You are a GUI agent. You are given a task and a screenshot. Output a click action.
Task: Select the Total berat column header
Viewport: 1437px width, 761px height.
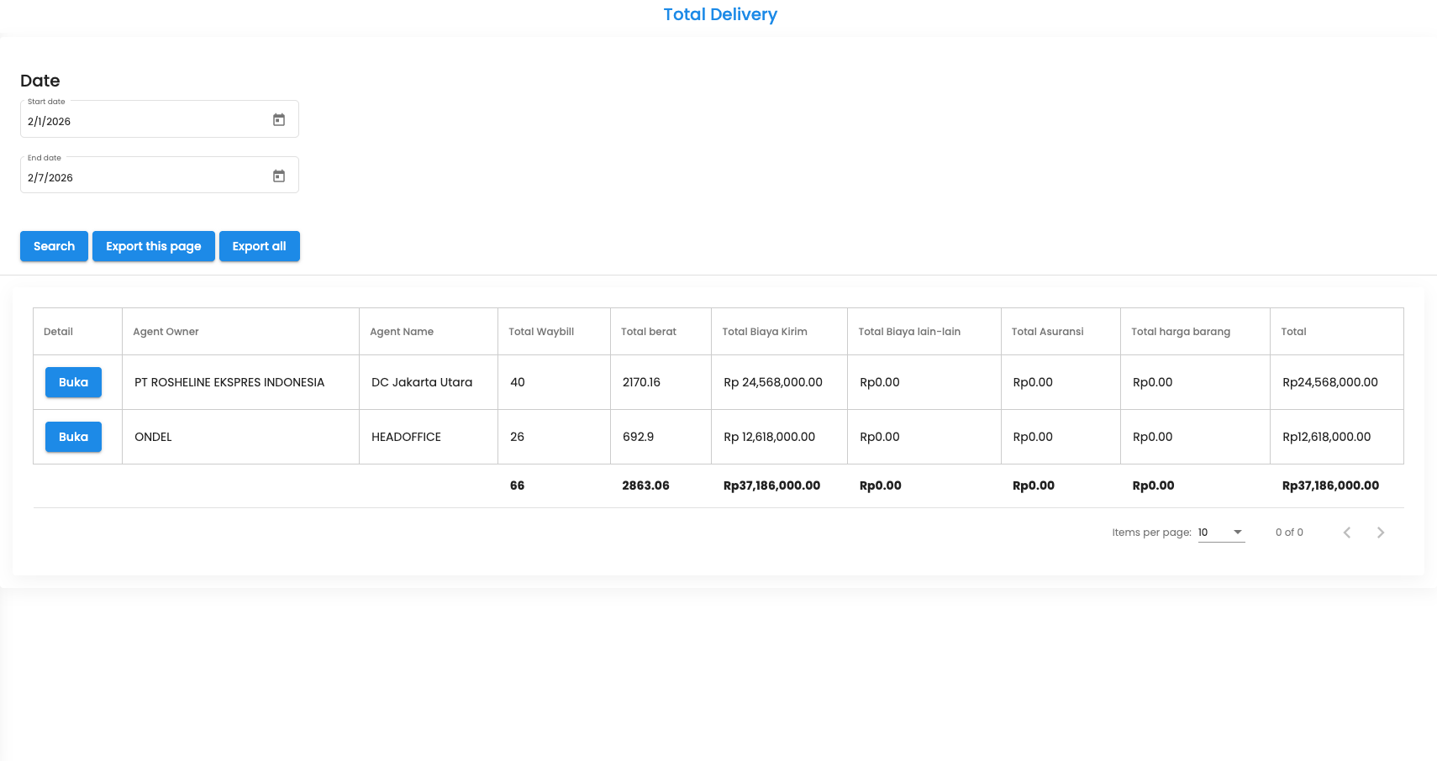(648, 332)
